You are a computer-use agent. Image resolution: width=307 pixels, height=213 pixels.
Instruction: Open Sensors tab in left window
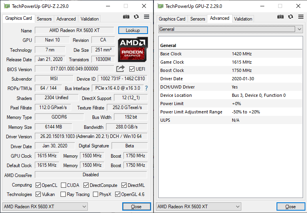click(44, 19)
